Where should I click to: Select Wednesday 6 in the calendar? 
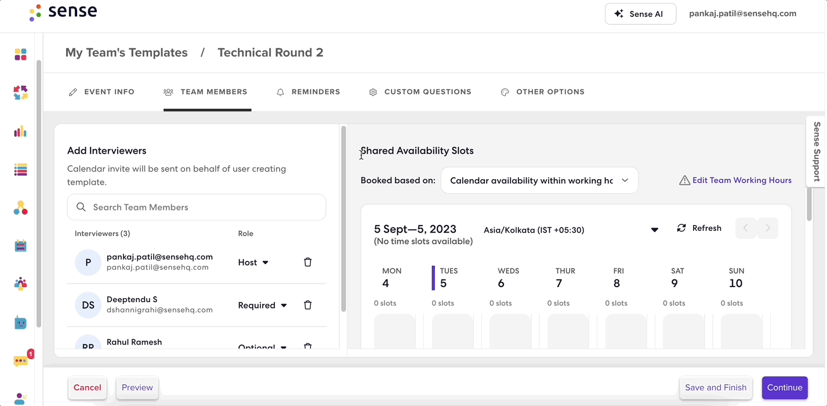pos(508,278)
